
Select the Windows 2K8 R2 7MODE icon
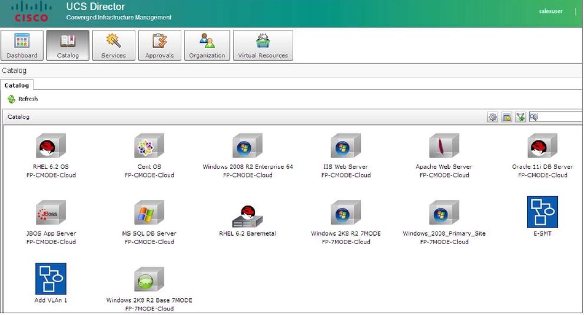346,212
